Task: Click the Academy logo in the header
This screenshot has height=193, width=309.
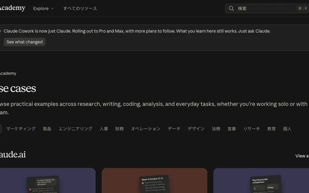Action: (x=12, y=8)
